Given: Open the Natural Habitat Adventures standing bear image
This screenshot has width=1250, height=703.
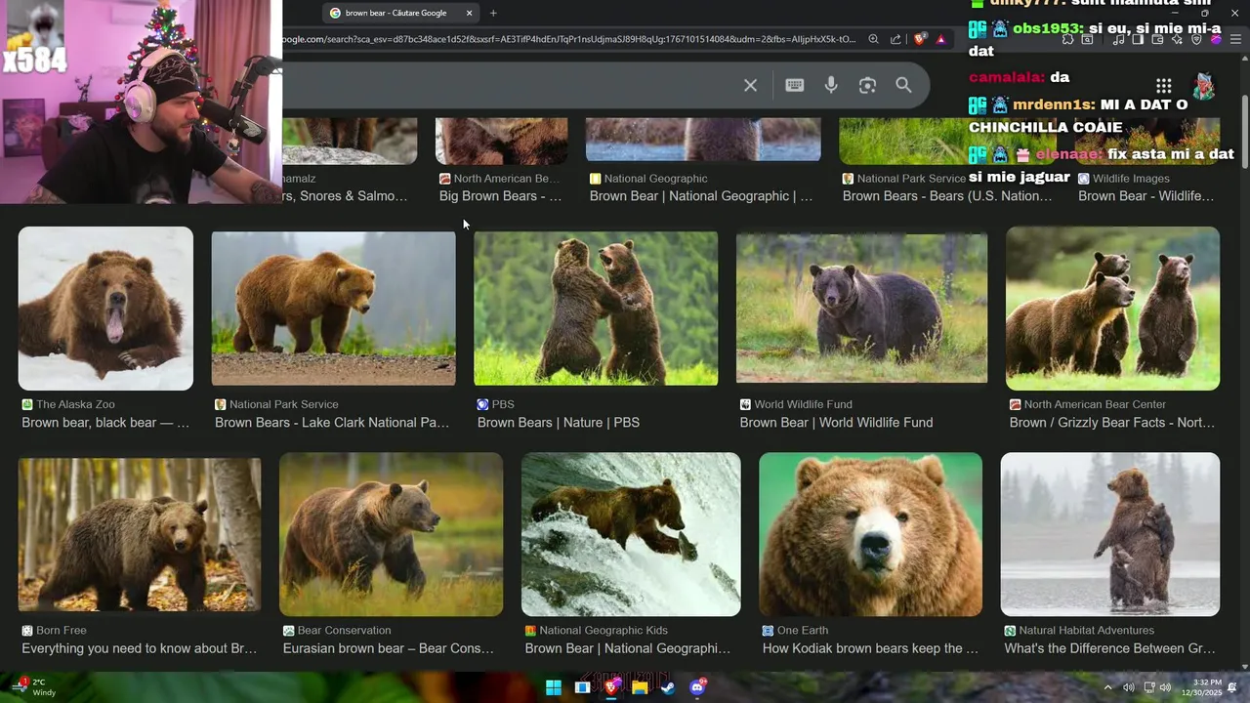Looking at the screenshot, I should 1109,534.
